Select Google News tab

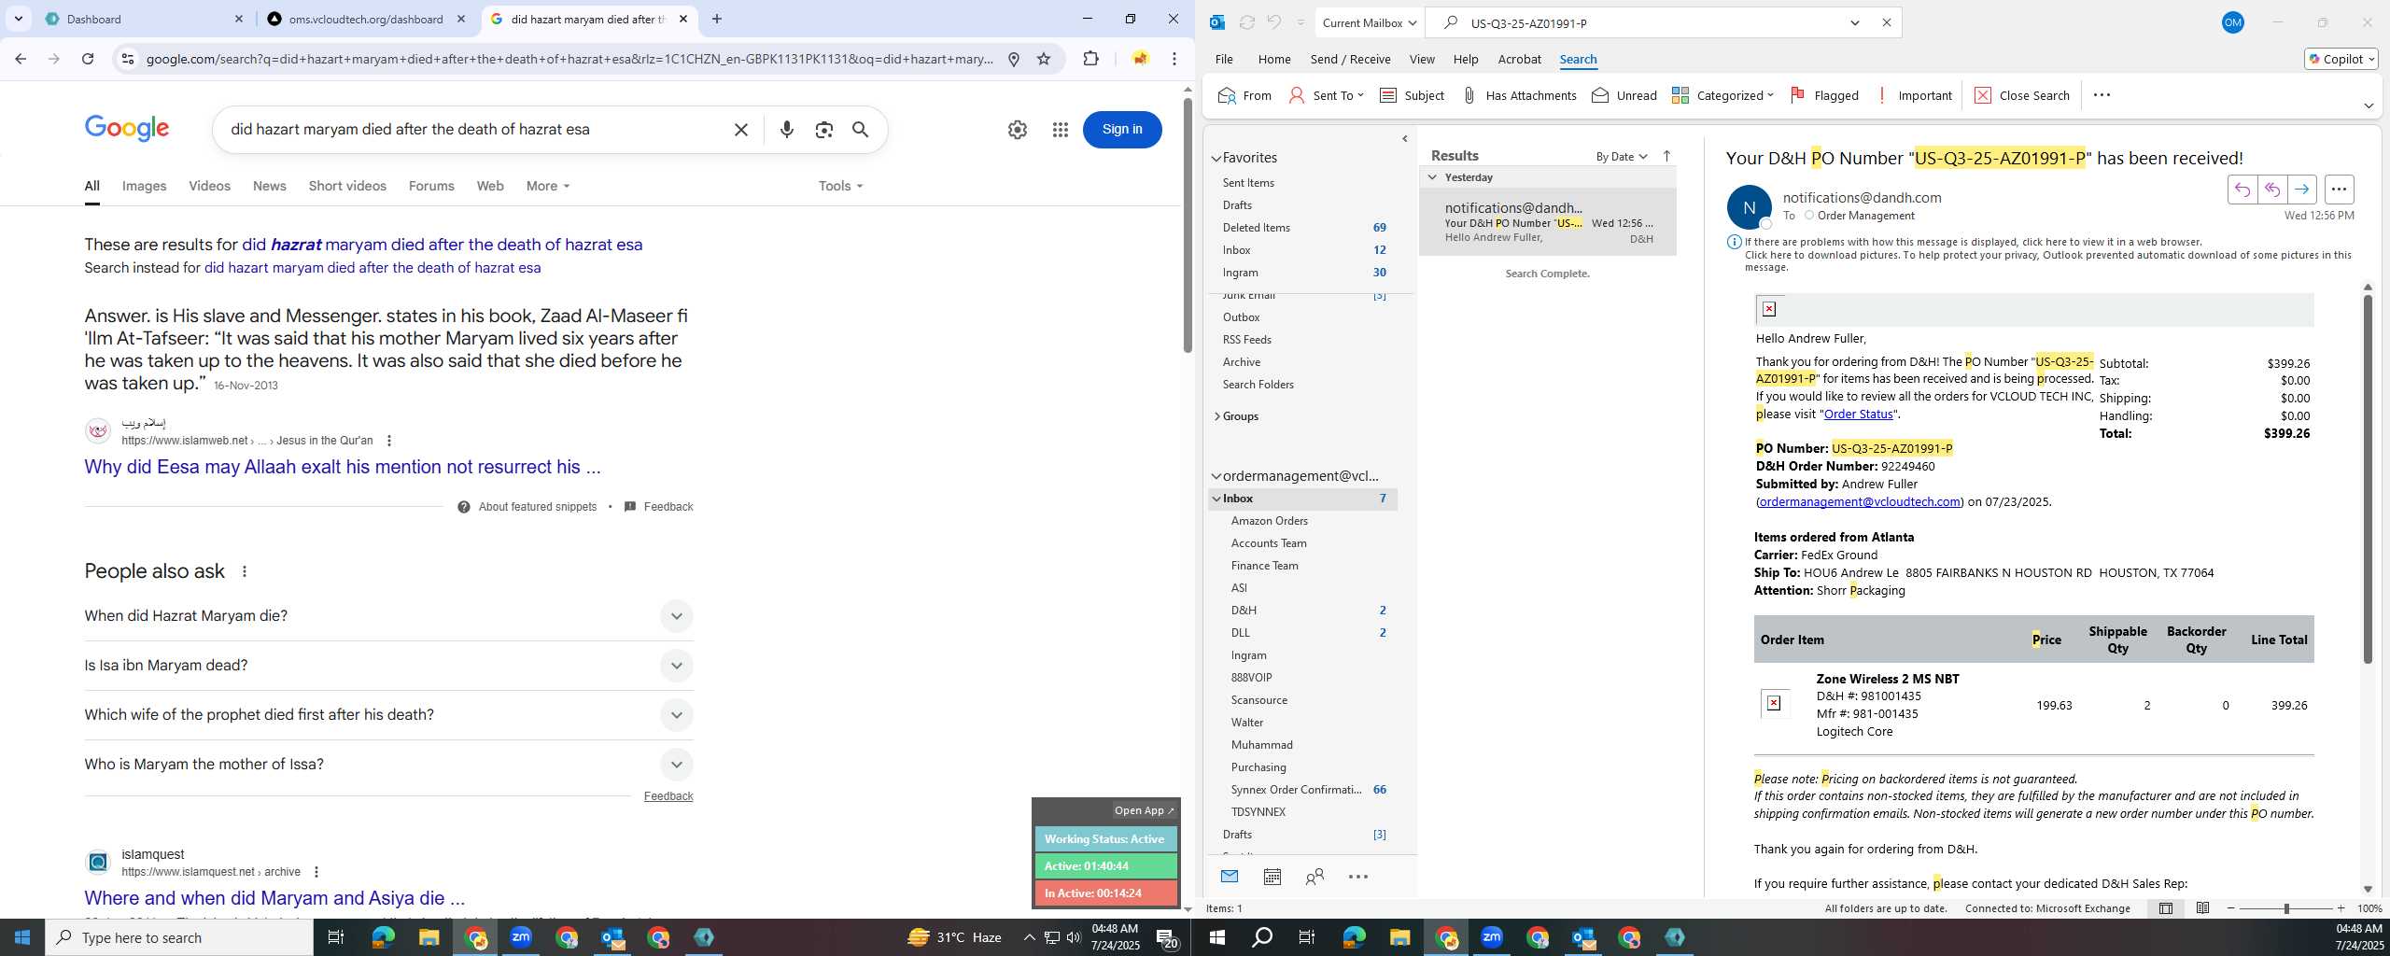(269, 186)
